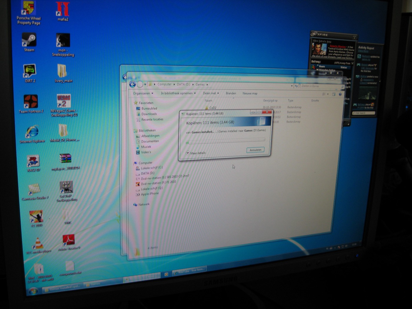
Task: Launch the Team Fortress 2 shortcut
Action: pyautogui.click(x=31, y=104)
